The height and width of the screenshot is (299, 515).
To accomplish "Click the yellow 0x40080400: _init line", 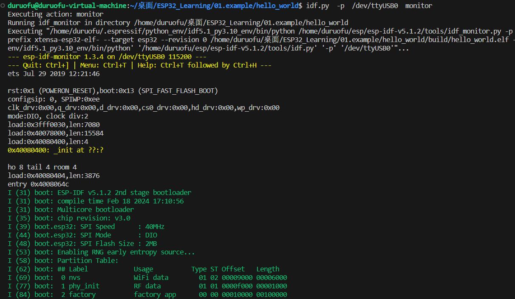I will click(56, 150).
